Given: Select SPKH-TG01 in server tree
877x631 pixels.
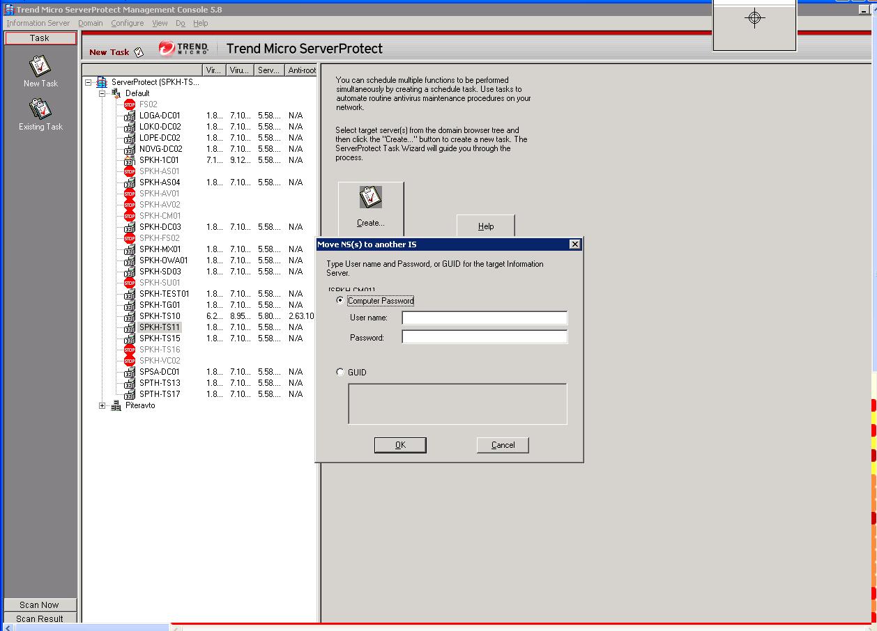Looking at the screenshot, I should click(x=160, y=305).
